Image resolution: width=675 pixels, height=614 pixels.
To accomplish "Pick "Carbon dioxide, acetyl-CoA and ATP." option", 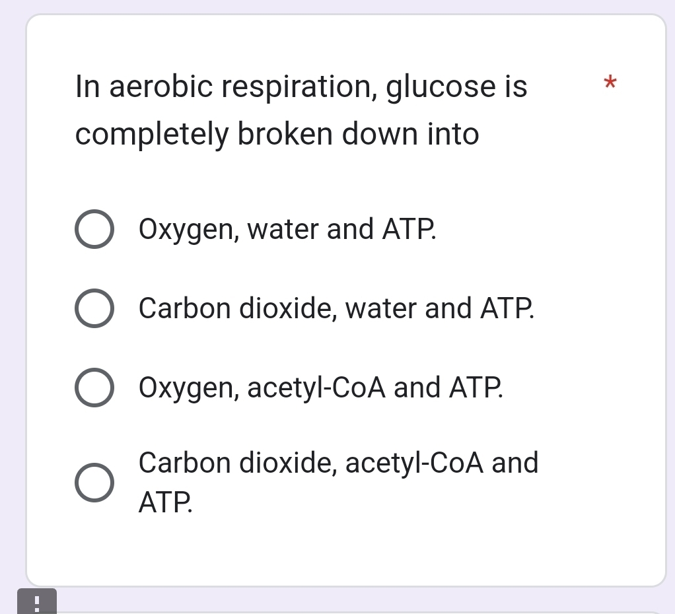I will pyautogui.click(x=94, y=483).
